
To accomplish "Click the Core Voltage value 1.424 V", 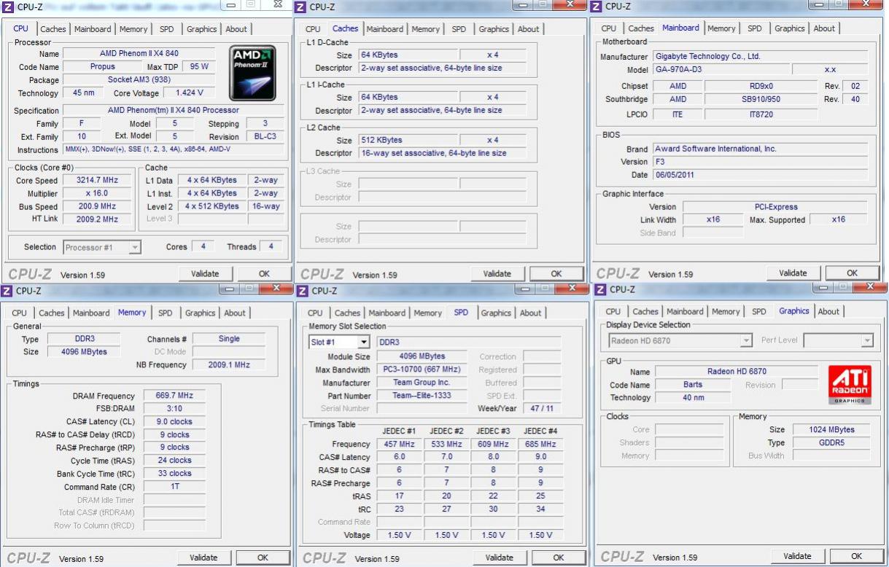I will point(189,93).
